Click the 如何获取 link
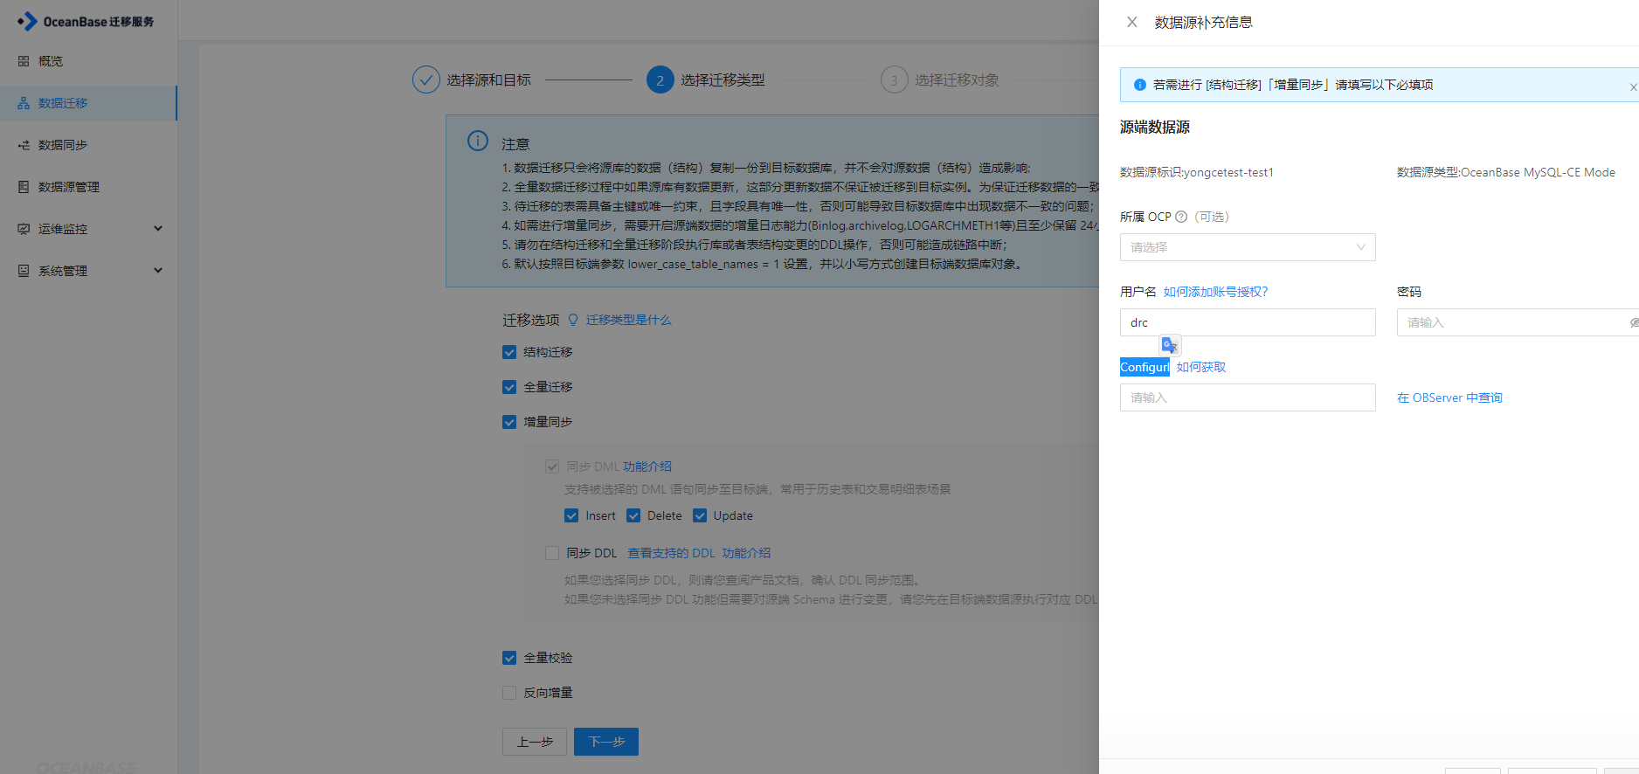The image size is (1639, 774). (x=1201, y=367)
